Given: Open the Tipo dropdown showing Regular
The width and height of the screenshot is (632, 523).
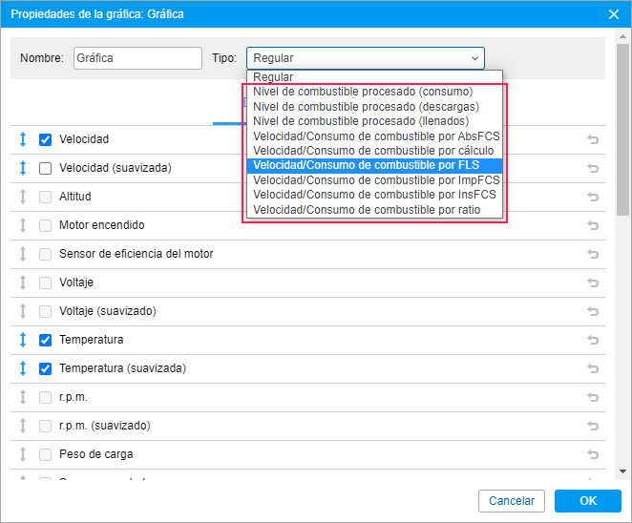Looking at the screenshot, I should coord(365,58).
